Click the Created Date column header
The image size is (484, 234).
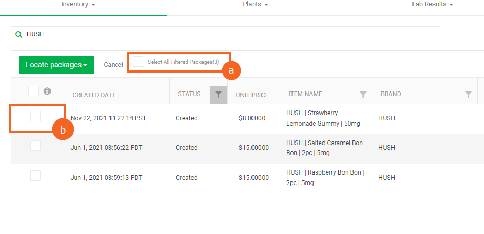coord(94,95)
